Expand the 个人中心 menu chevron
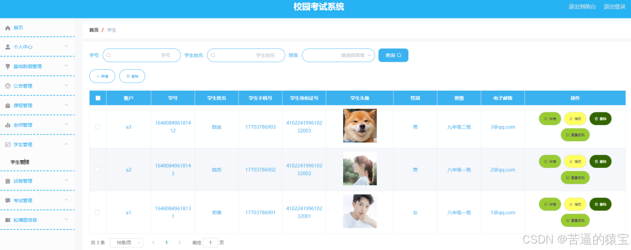631x250 pixels. point(66,46)
